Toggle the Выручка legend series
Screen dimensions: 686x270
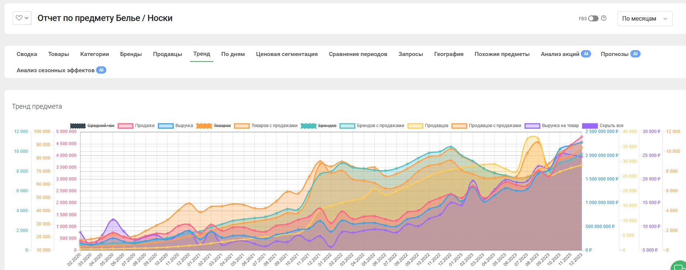click(x=176, y=126)
